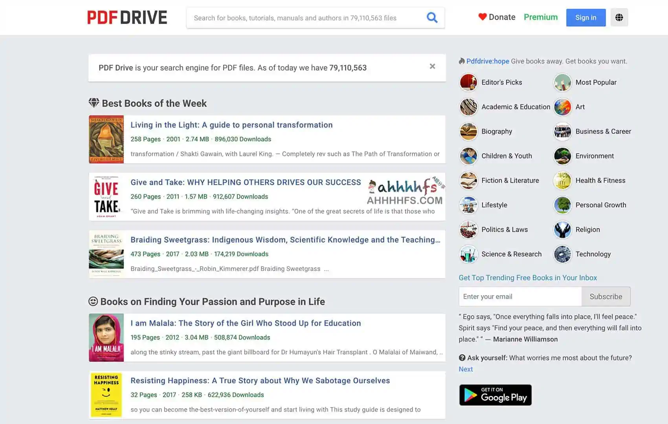The image size is (668, 424).
Task: Click the Get it on Google Play badge
Action: (495, 395)
